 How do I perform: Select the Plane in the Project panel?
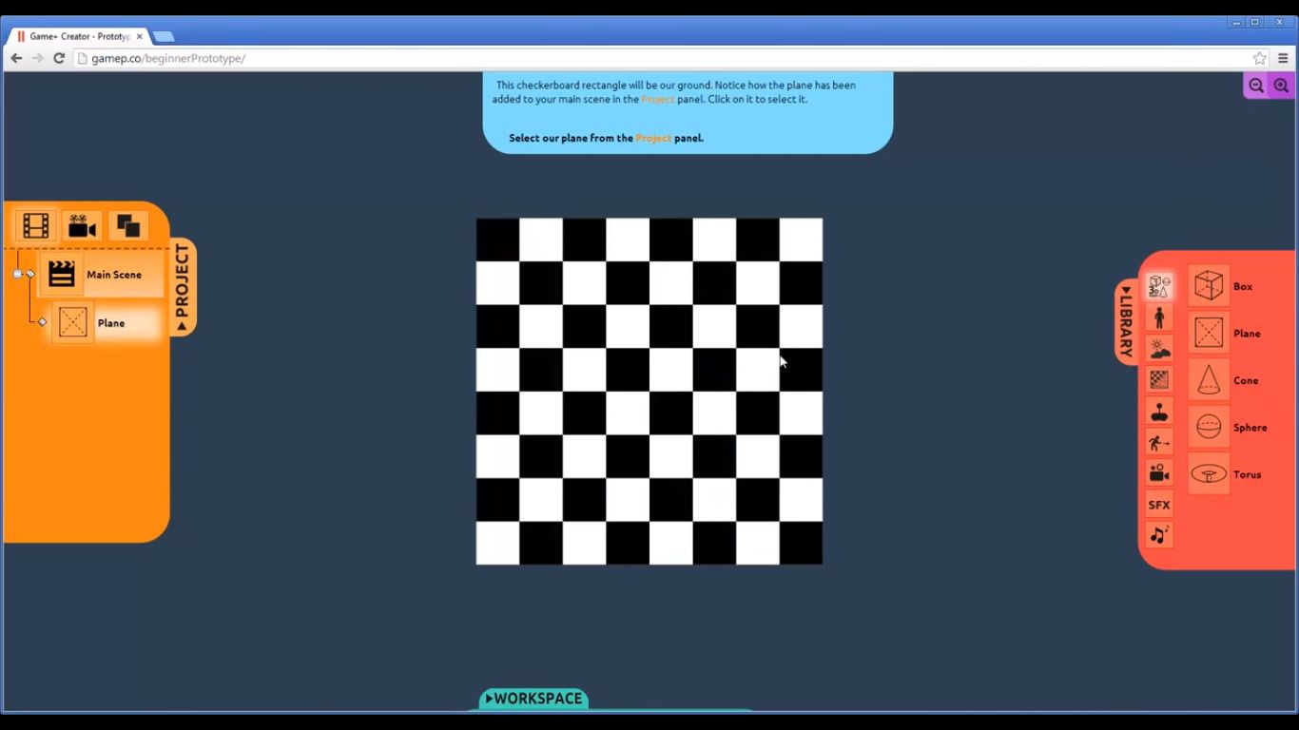[x=110, y=322]
